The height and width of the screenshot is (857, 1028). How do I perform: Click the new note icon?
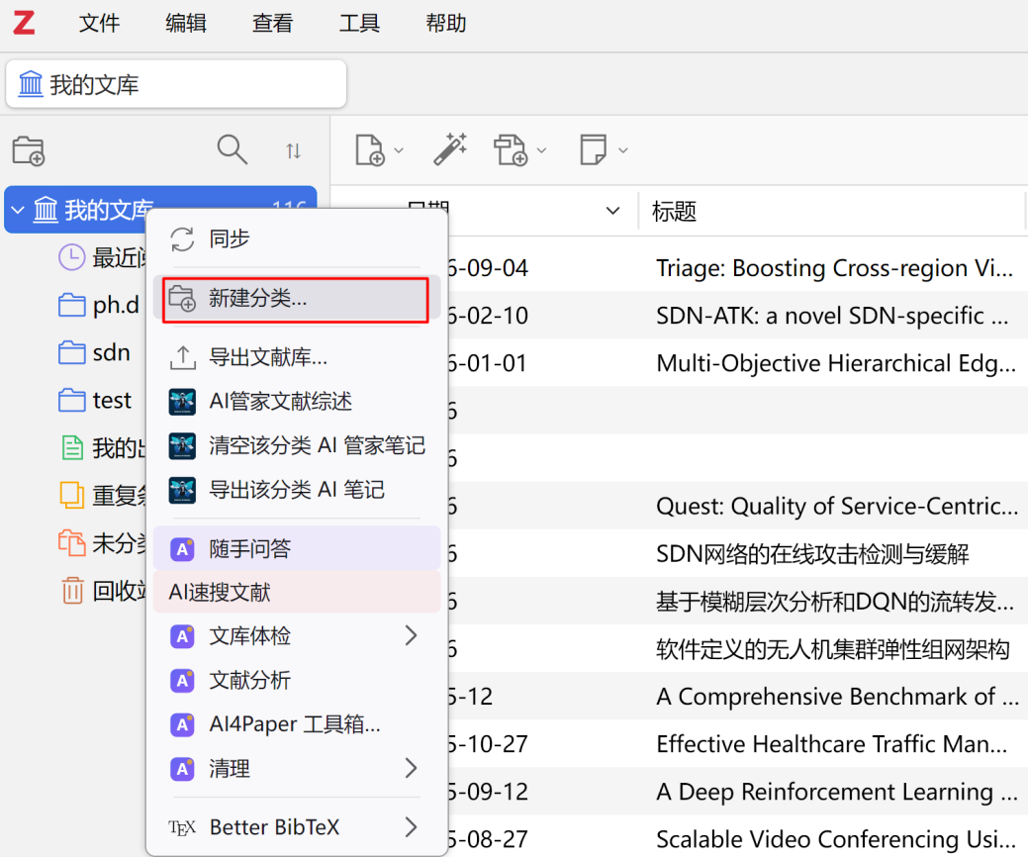594,150
